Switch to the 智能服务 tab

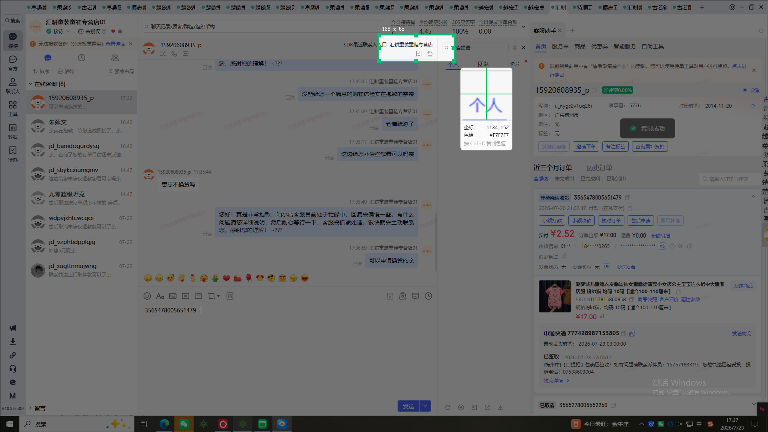tap(625, 46)
